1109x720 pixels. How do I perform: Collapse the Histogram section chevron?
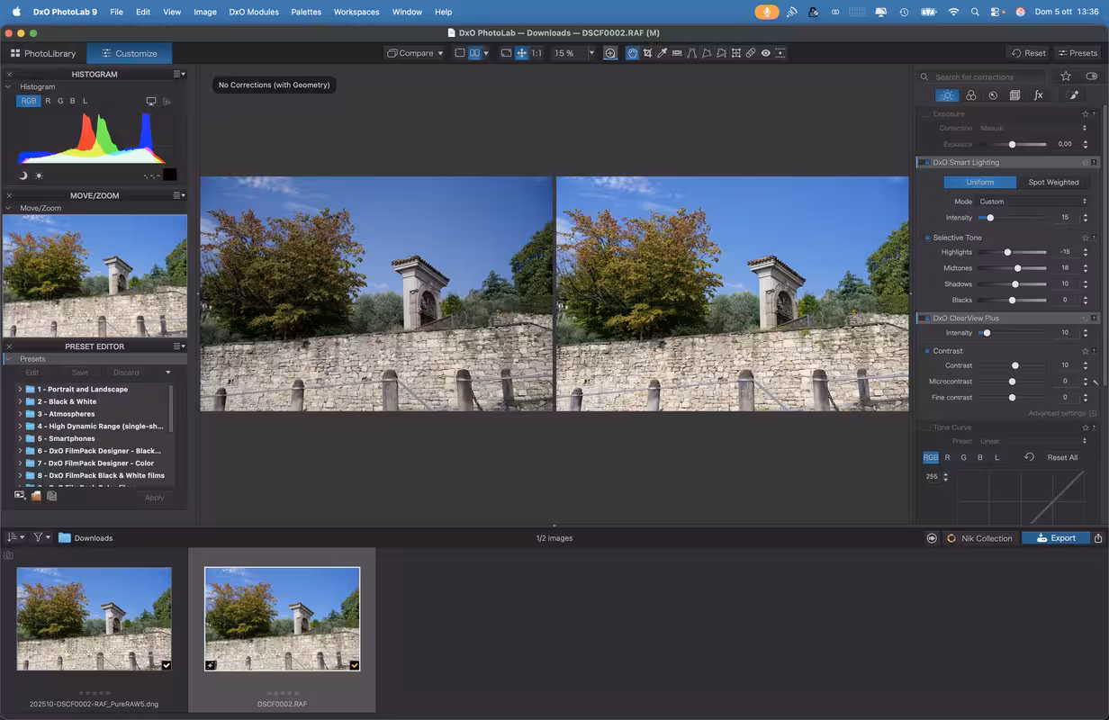10,87
